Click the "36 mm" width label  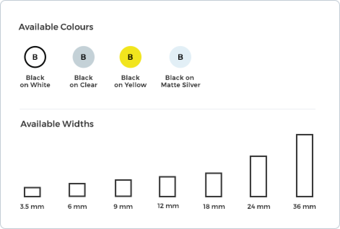[305, 207]
